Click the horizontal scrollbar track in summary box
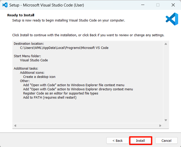Viewport: 181px width, 147px height. [88, 126]
